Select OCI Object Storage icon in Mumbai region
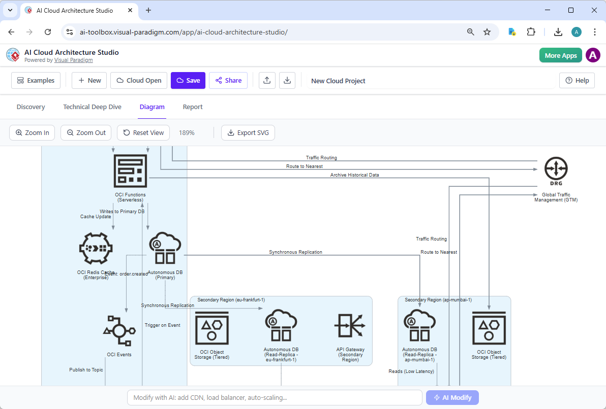The height and width of the screenshot is (409, 606). [488, 327]
